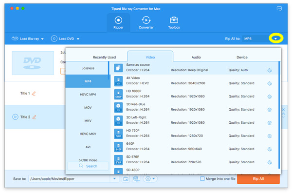This screenshot has height=193, width=292.
Task: Choose the HEVC MP4 format category
Action: point(88,95)
